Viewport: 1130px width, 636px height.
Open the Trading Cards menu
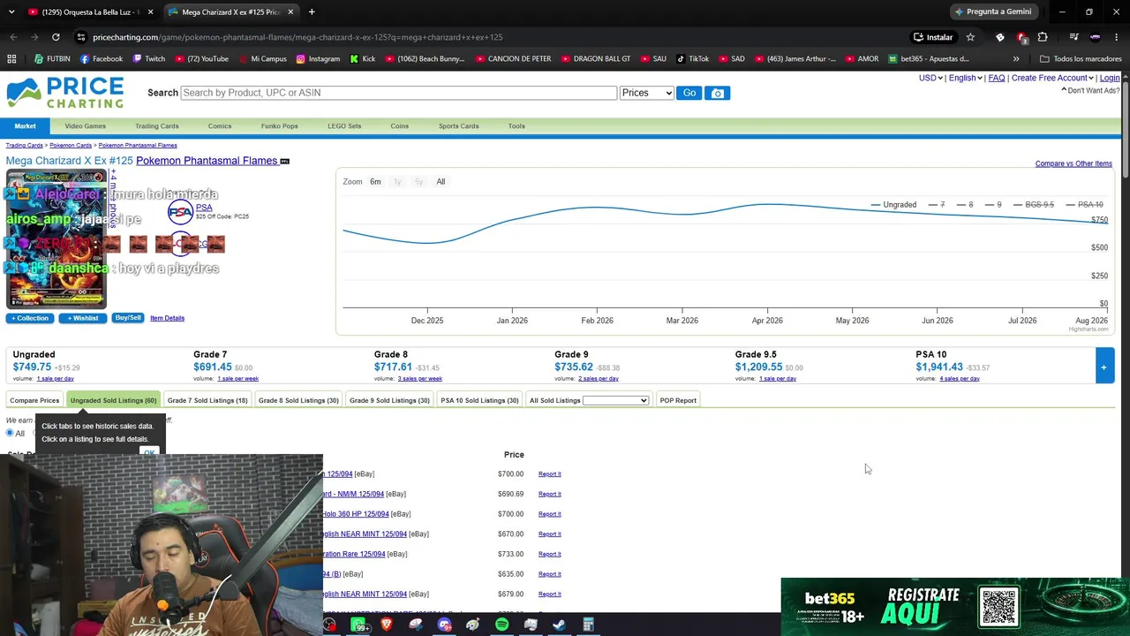pos(157,126)
